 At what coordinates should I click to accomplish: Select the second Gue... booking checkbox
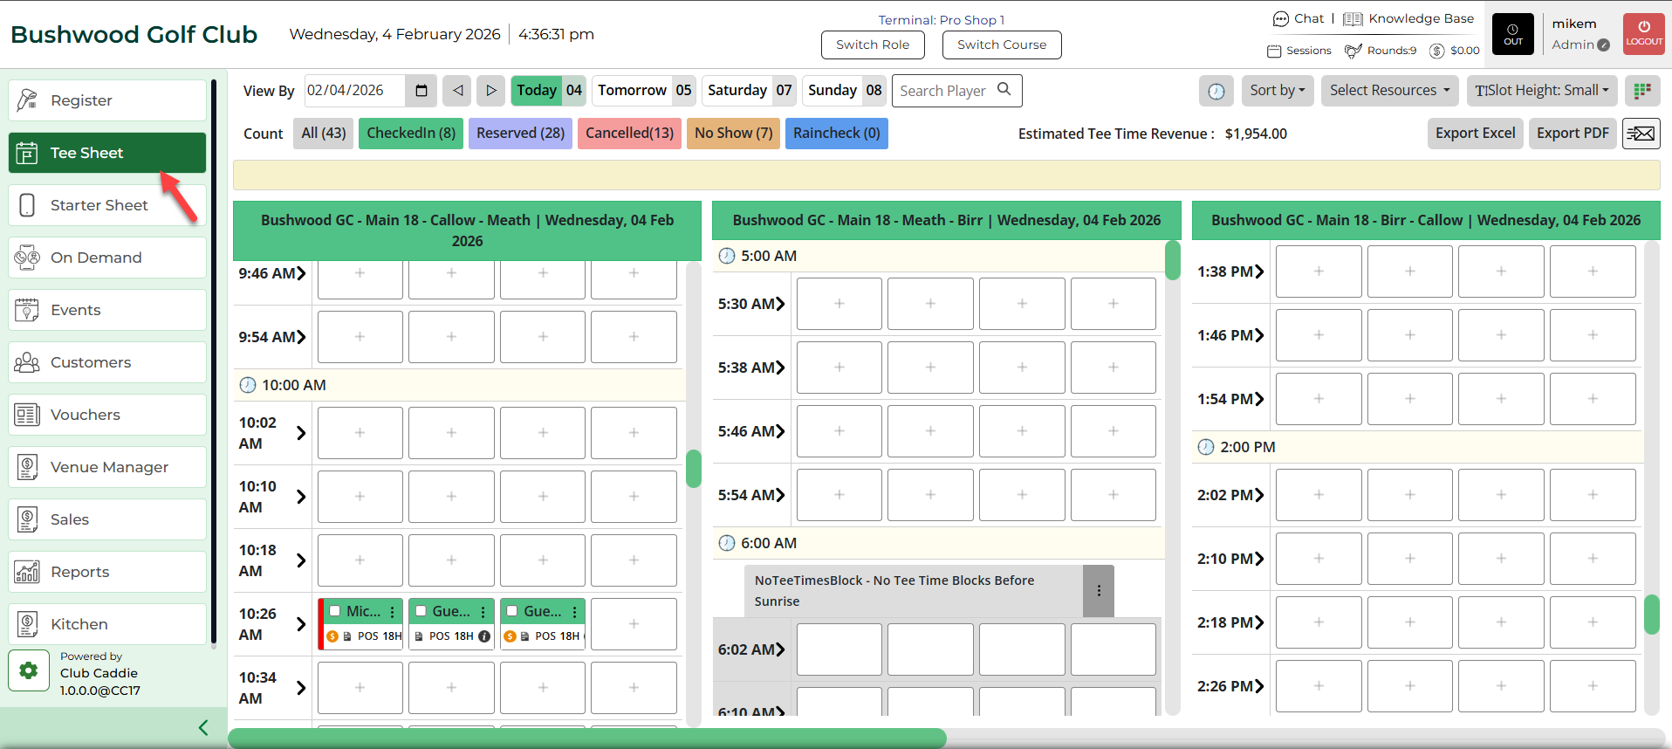(512, 611)
